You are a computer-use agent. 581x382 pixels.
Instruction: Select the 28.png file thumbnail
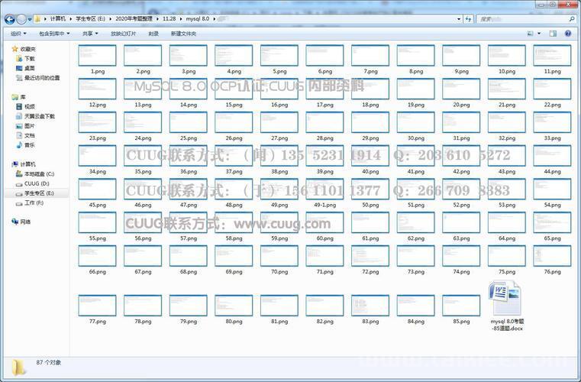[x=324, y=122]
